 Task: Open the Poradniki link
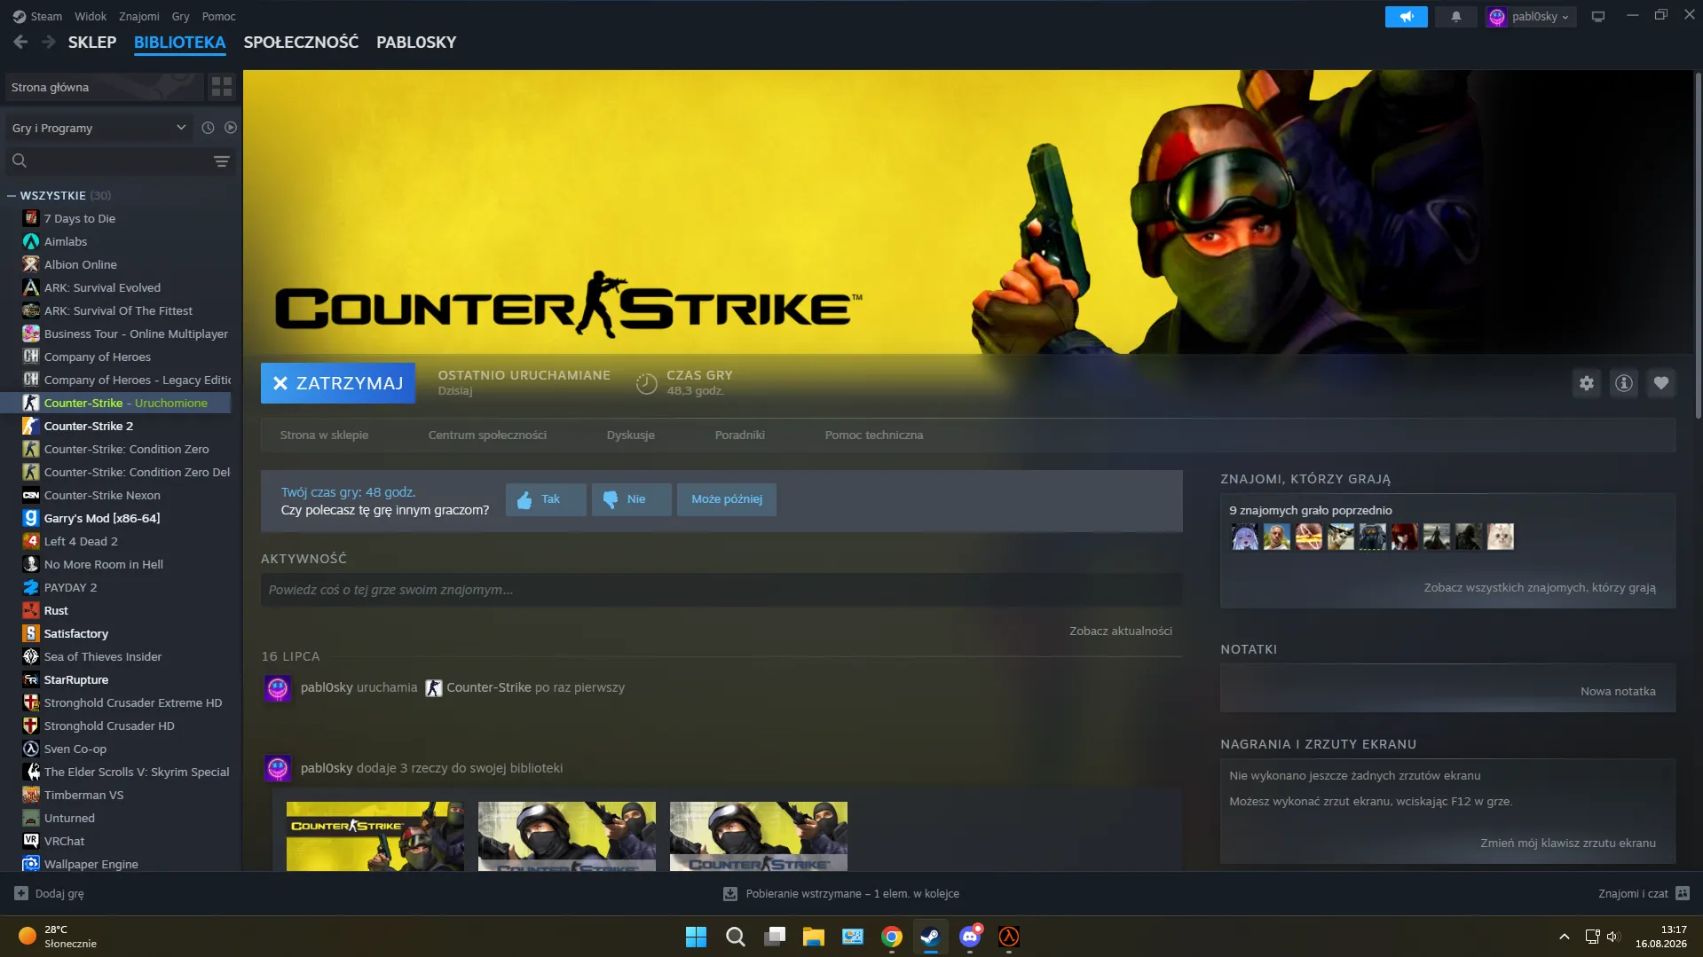point(740,435)
